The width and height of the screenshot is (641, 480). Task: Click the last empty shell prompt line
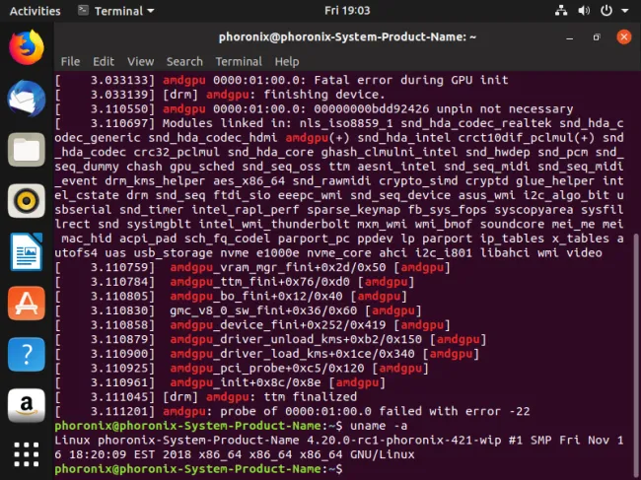198,469
